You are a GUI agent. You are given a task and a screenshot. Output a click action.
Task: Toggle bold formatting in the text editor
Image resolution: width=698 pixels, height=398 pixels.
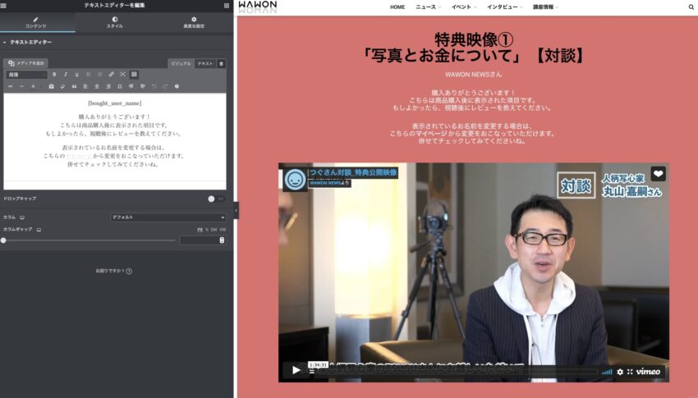[x=54, y=75]
